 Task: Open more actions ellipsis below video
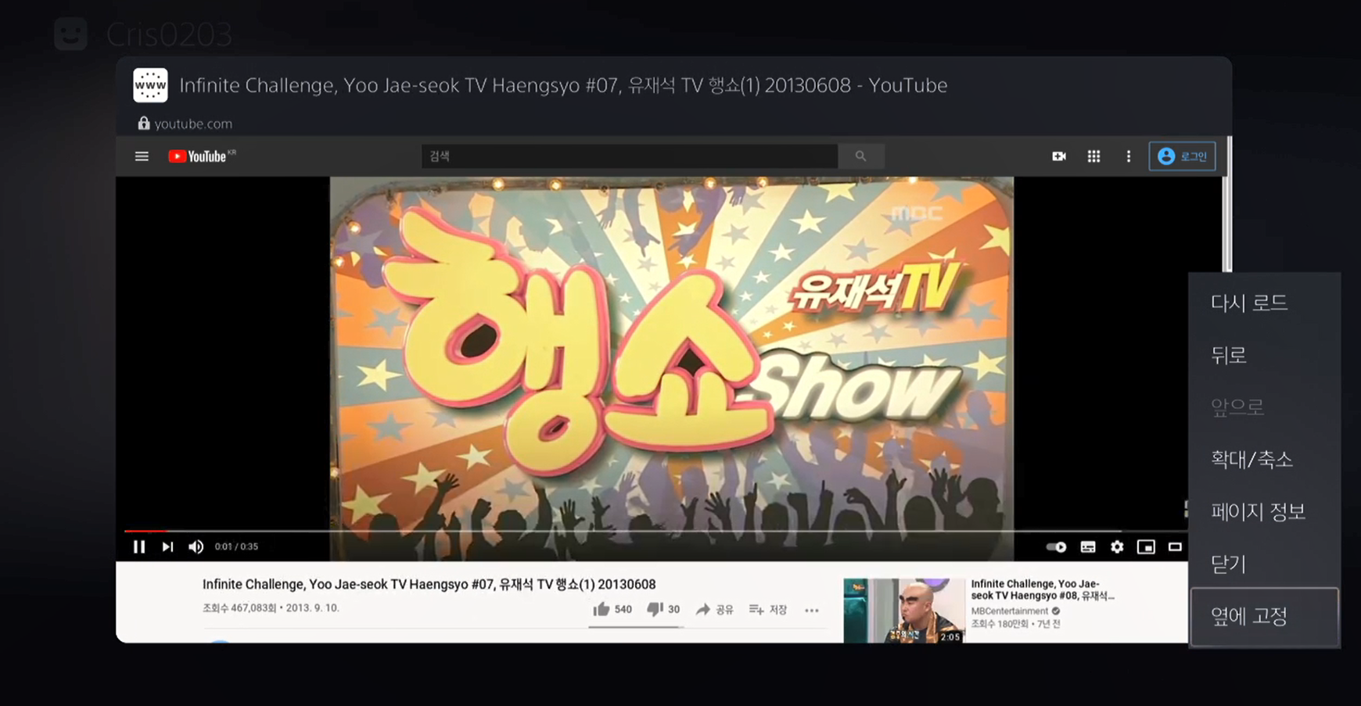point(812,610)
